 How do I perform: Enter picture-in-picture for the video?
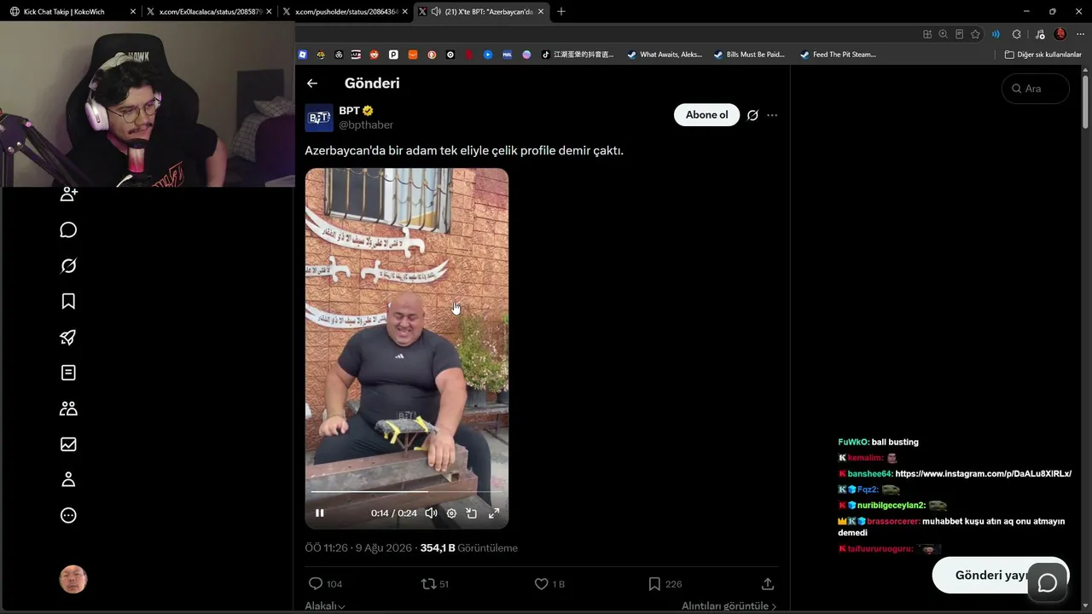(x=472, y=513)
